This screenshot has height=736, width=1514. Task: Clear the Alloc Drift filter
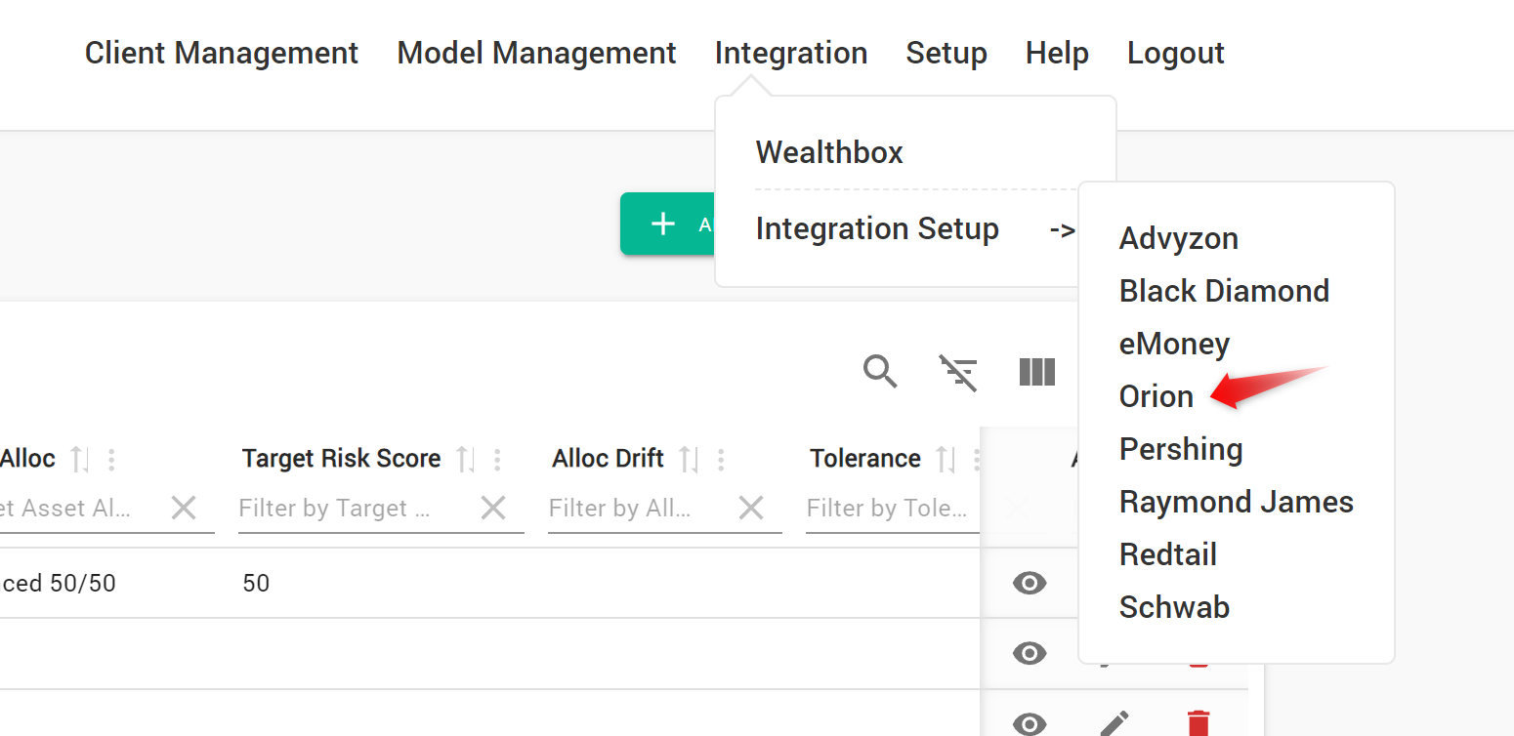[x=750, y=508]
